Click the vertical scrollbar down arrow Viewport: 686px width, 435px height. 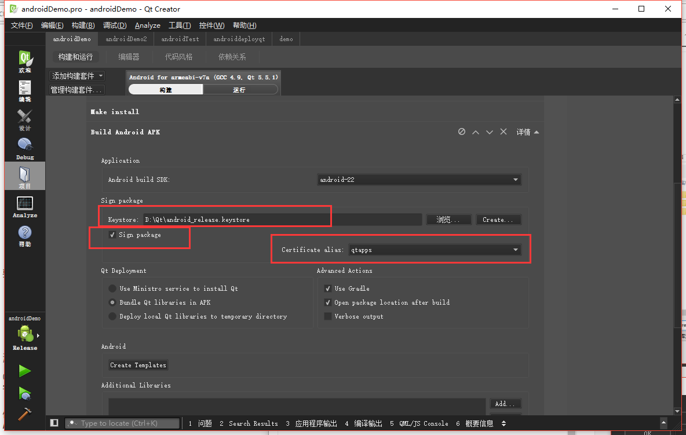[x=677, y=411]
